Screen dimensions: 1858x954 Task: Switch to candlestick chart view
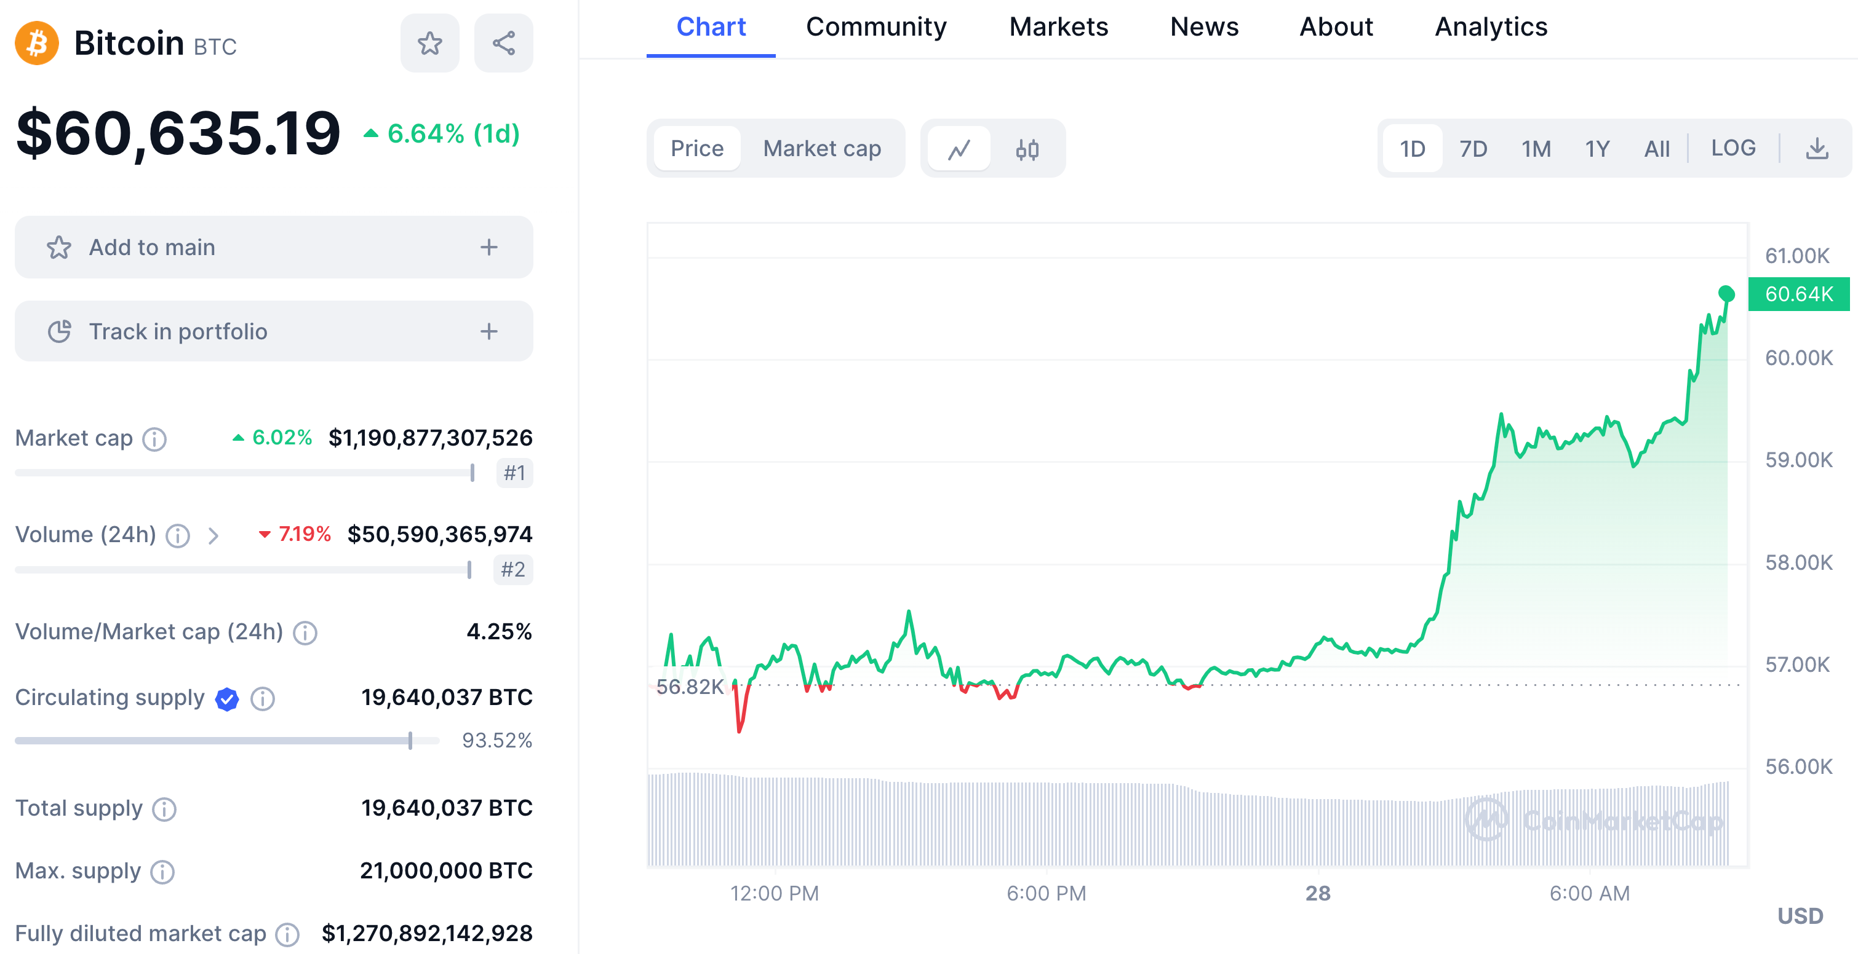point(1027,149)
